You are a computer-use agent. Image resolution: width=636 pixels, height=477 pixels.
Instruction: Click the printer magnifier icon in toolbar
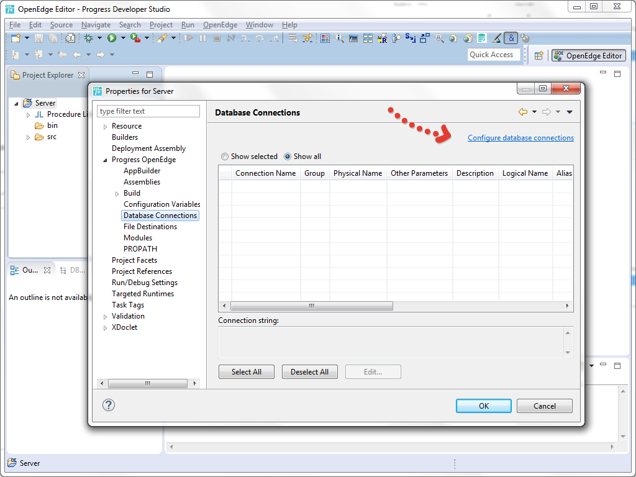(x=439, y=38)
